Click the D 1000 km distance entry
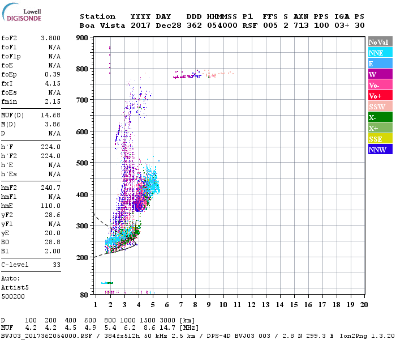The width and height of the screenshot is (396, 340). (x=128, y=320)
